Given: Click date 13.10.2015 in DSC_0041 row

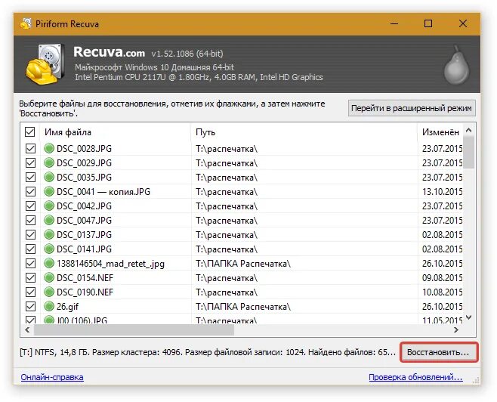Looking at the screenshot, I should [x=442, y=192].
